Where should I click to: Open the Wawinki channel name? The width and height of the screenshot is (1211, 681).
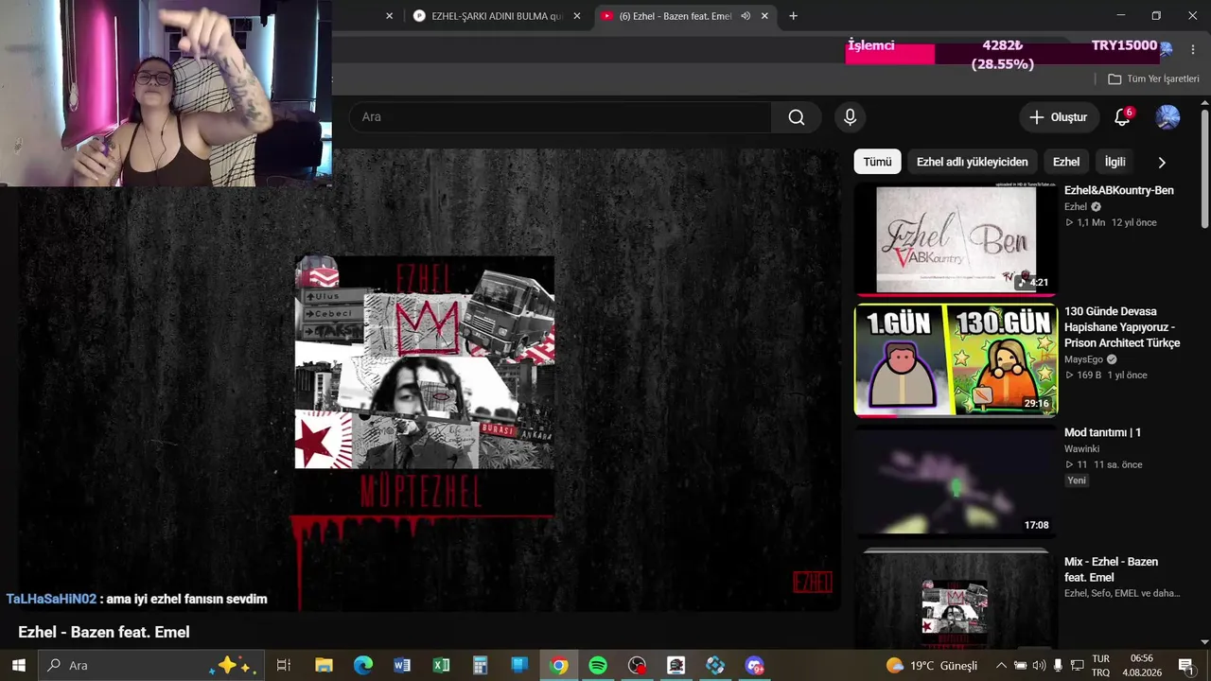click(x=1083, y=449)
